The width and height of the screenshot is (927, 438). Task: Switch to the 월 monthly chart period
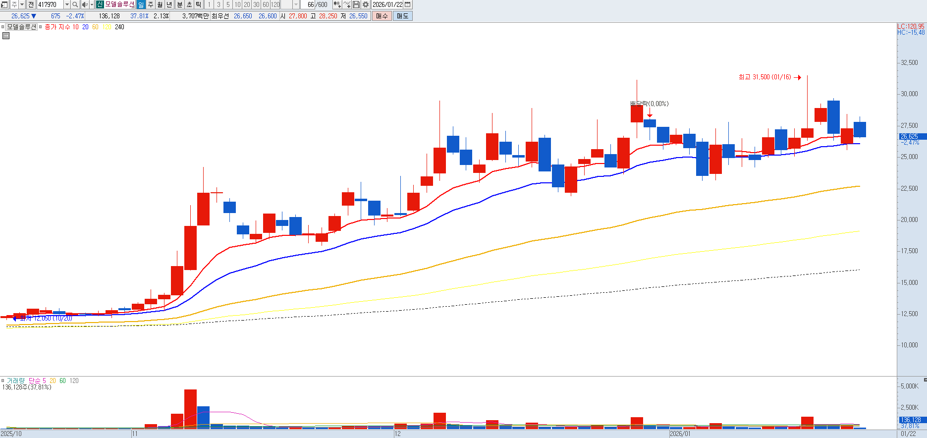160,4
